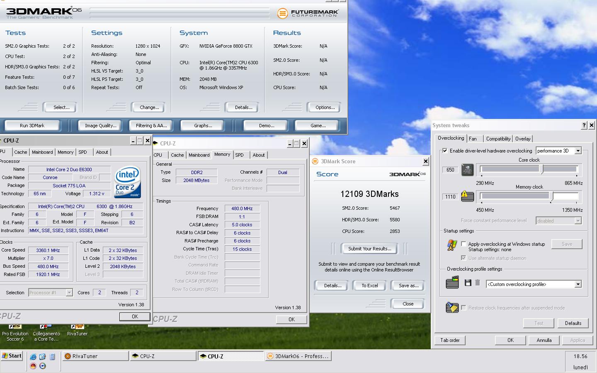Click Demo button in 3DMark06
This screenshot has height=373, width=597.
267,126
